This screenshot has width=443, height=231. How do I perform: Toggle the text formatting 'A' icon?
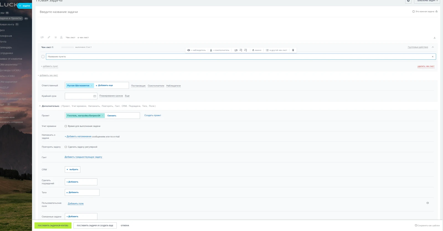(434, 38)
